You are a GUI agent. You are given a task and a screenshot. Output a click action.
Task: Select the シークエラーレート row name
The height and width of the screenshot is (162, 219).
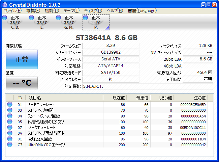click(41, 128)
